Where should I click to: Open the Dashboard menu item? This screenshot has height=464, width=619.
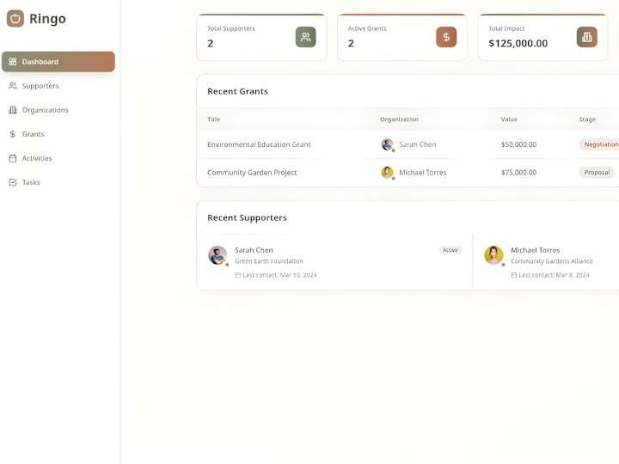tap(58, 62)
